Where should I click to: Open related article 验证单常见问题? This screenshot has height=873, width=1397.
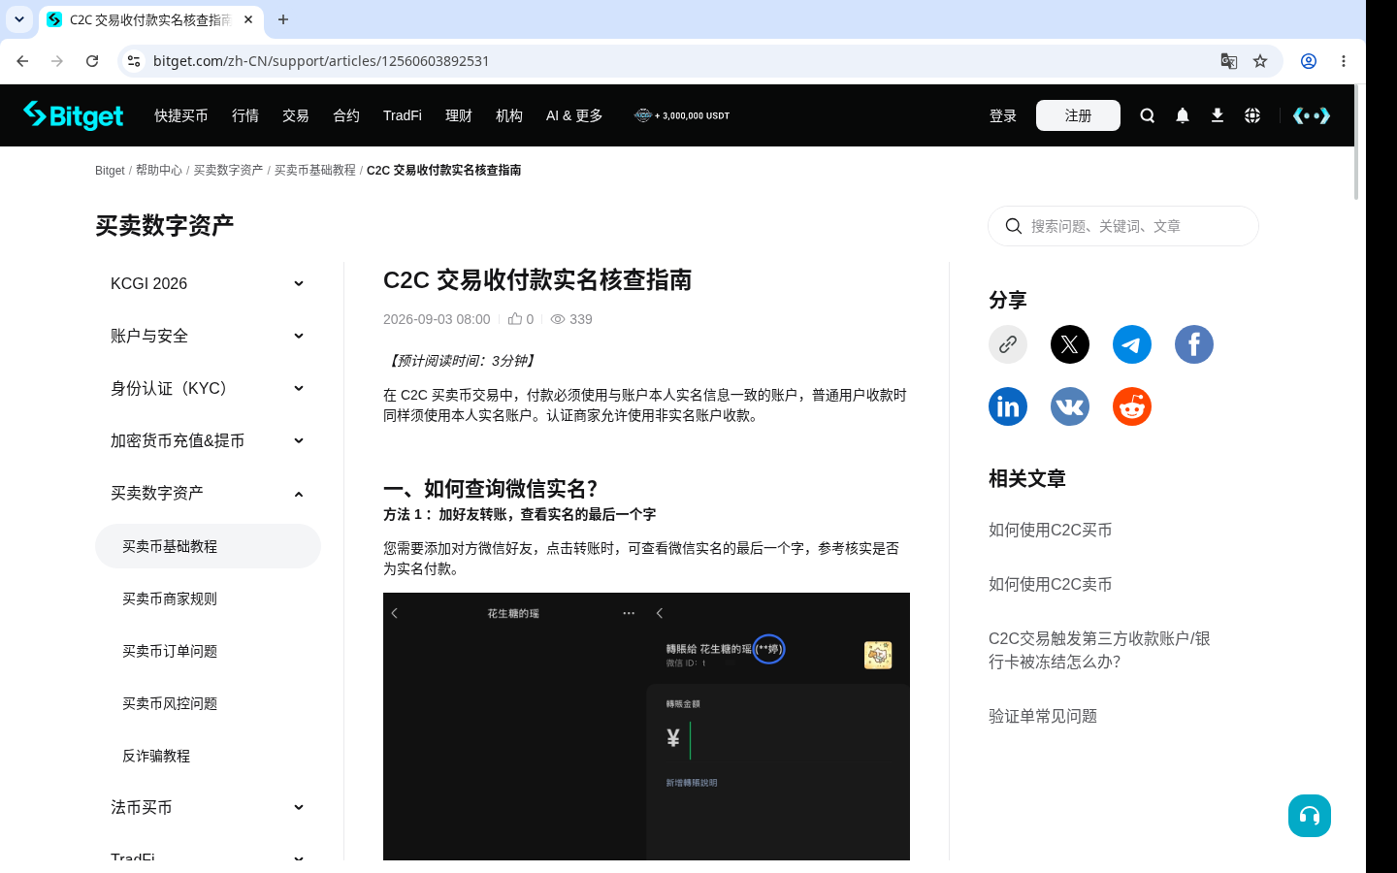pyautogui.click(x=1043, y=716)
